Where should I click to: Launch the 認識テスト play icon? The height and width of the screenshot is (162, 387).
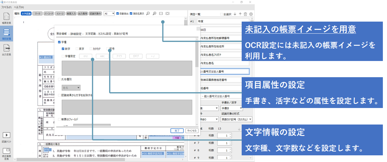click(6, 135)
